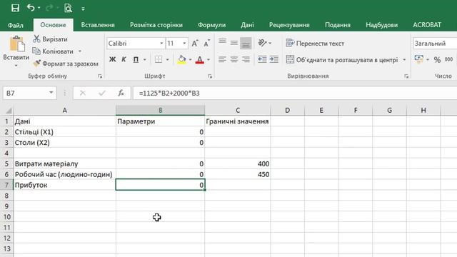The height and width of the screenshot is (257, 457).
Task: Toggle underline П formatting
Action: point(136,59)
